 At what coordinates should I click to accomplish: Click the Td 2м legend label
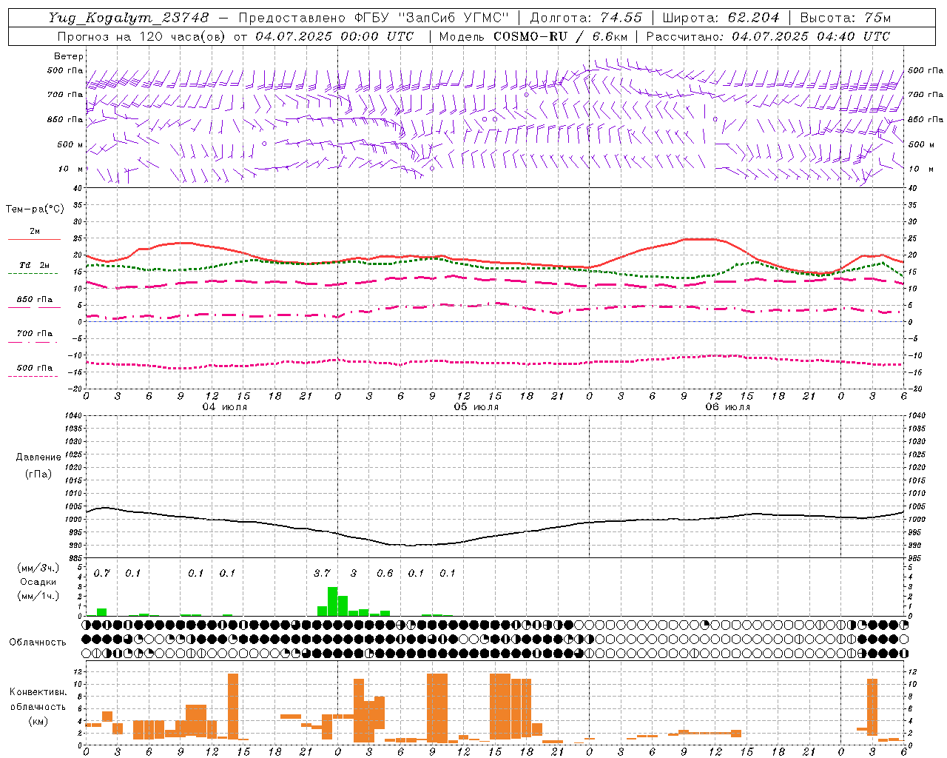(x=34, y=265)
